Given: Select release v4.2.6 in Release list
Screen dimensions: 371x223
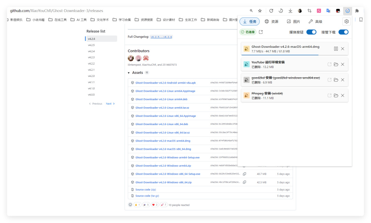Looking at the screenshot, I should click(x=101, y=39).
